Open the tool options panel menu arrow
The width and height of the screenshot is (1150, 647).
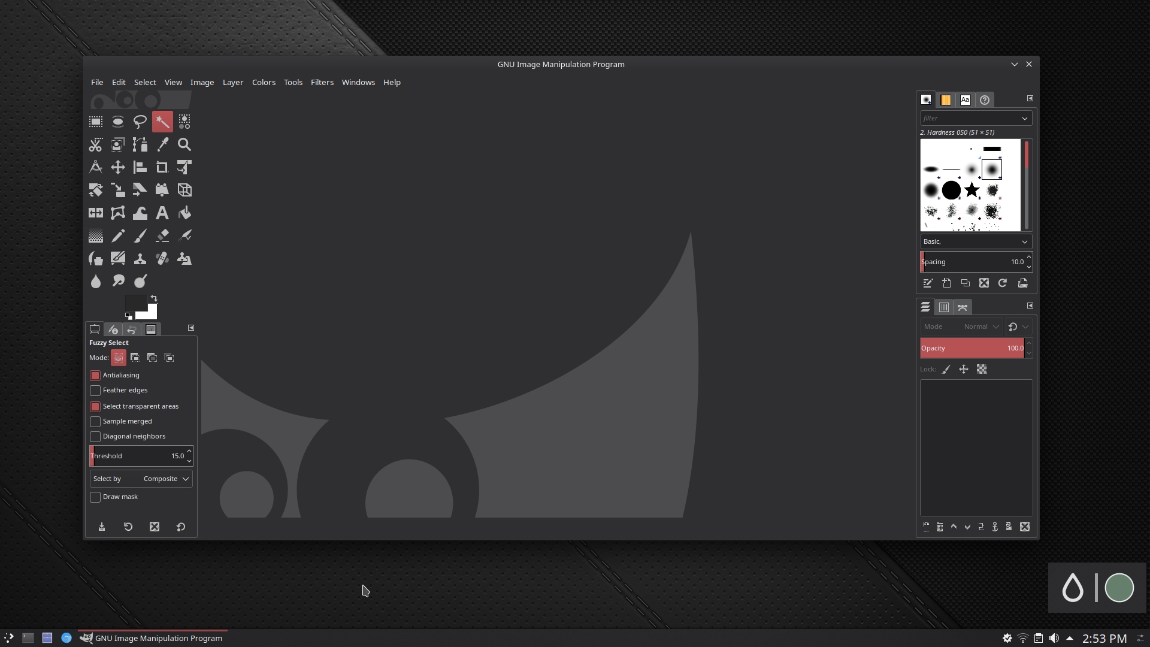191,328
